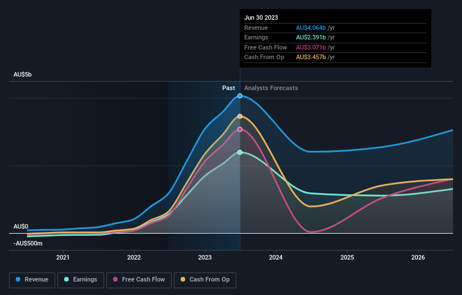Click the AU$5b y-axis label
The height and width of the screenshot is (295, 462).
tap(23, 74)
